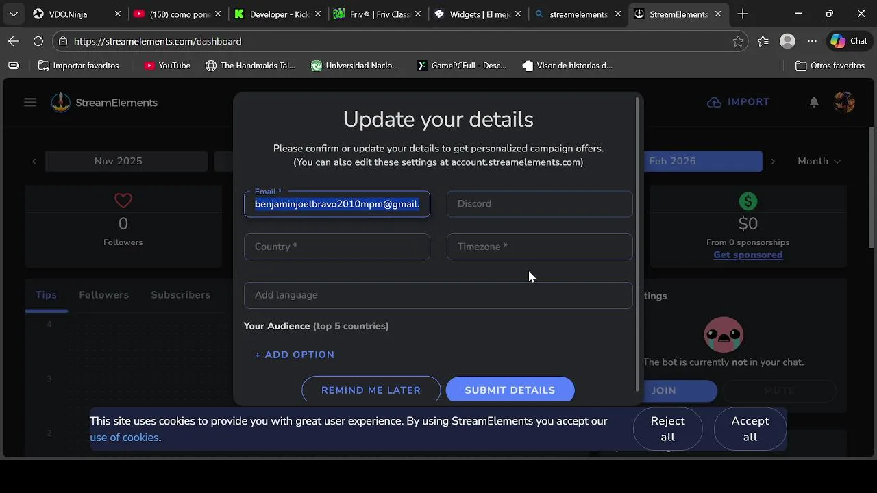Open Universidad Nacio... bookmark
This screenshot has height=493, width=877.
tap(355, 66)
